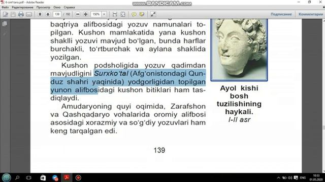Click the word 'Amudaryoning' in the paragraph
The height and width of the screenshot is (182, 325).
click(86, 107)
